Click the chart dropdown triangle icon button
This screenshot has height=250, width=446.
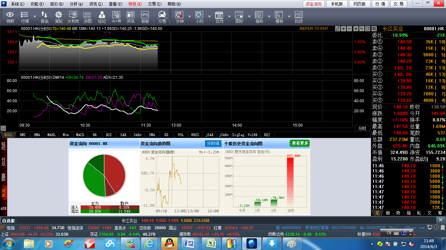tap(356, 29)
